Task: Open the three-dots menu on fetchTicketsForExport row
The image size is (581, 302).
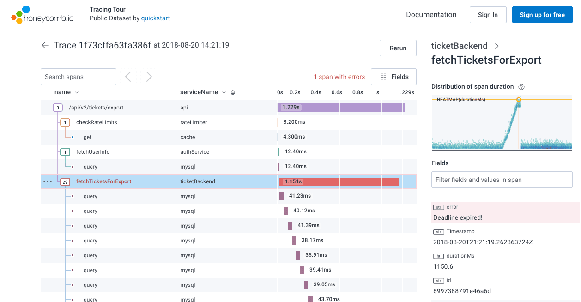Action: tap(47, 181)
